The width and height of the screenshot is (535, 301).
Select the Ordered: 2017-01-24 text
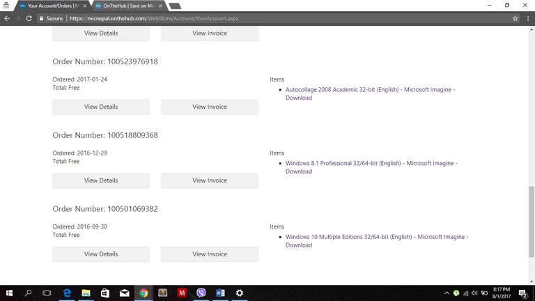(x=80, y=79)
